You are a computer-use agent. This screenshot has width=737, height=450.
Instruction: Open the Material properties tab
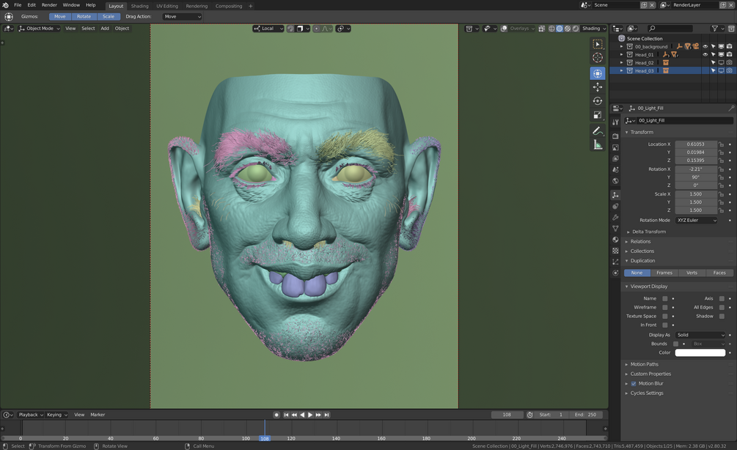(615, 240)
